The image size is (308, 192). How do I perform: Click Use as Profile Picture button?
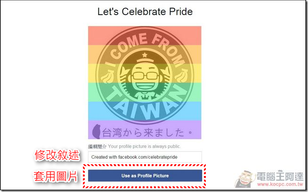click(145, 176)
